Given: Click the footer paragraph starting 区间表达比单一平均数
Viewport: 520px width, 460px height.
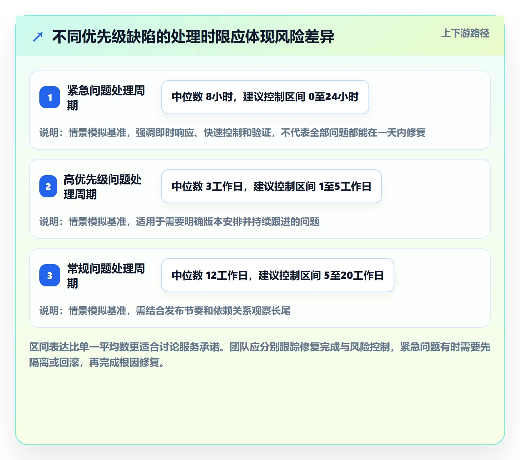Looking at the screenshot, I should click(x=260, y=355).
